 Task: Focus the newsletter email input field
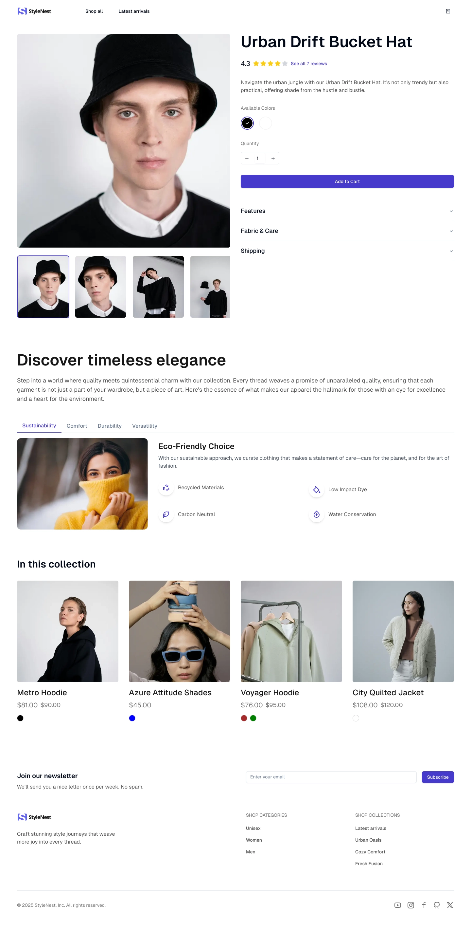[x=331, y=777]
